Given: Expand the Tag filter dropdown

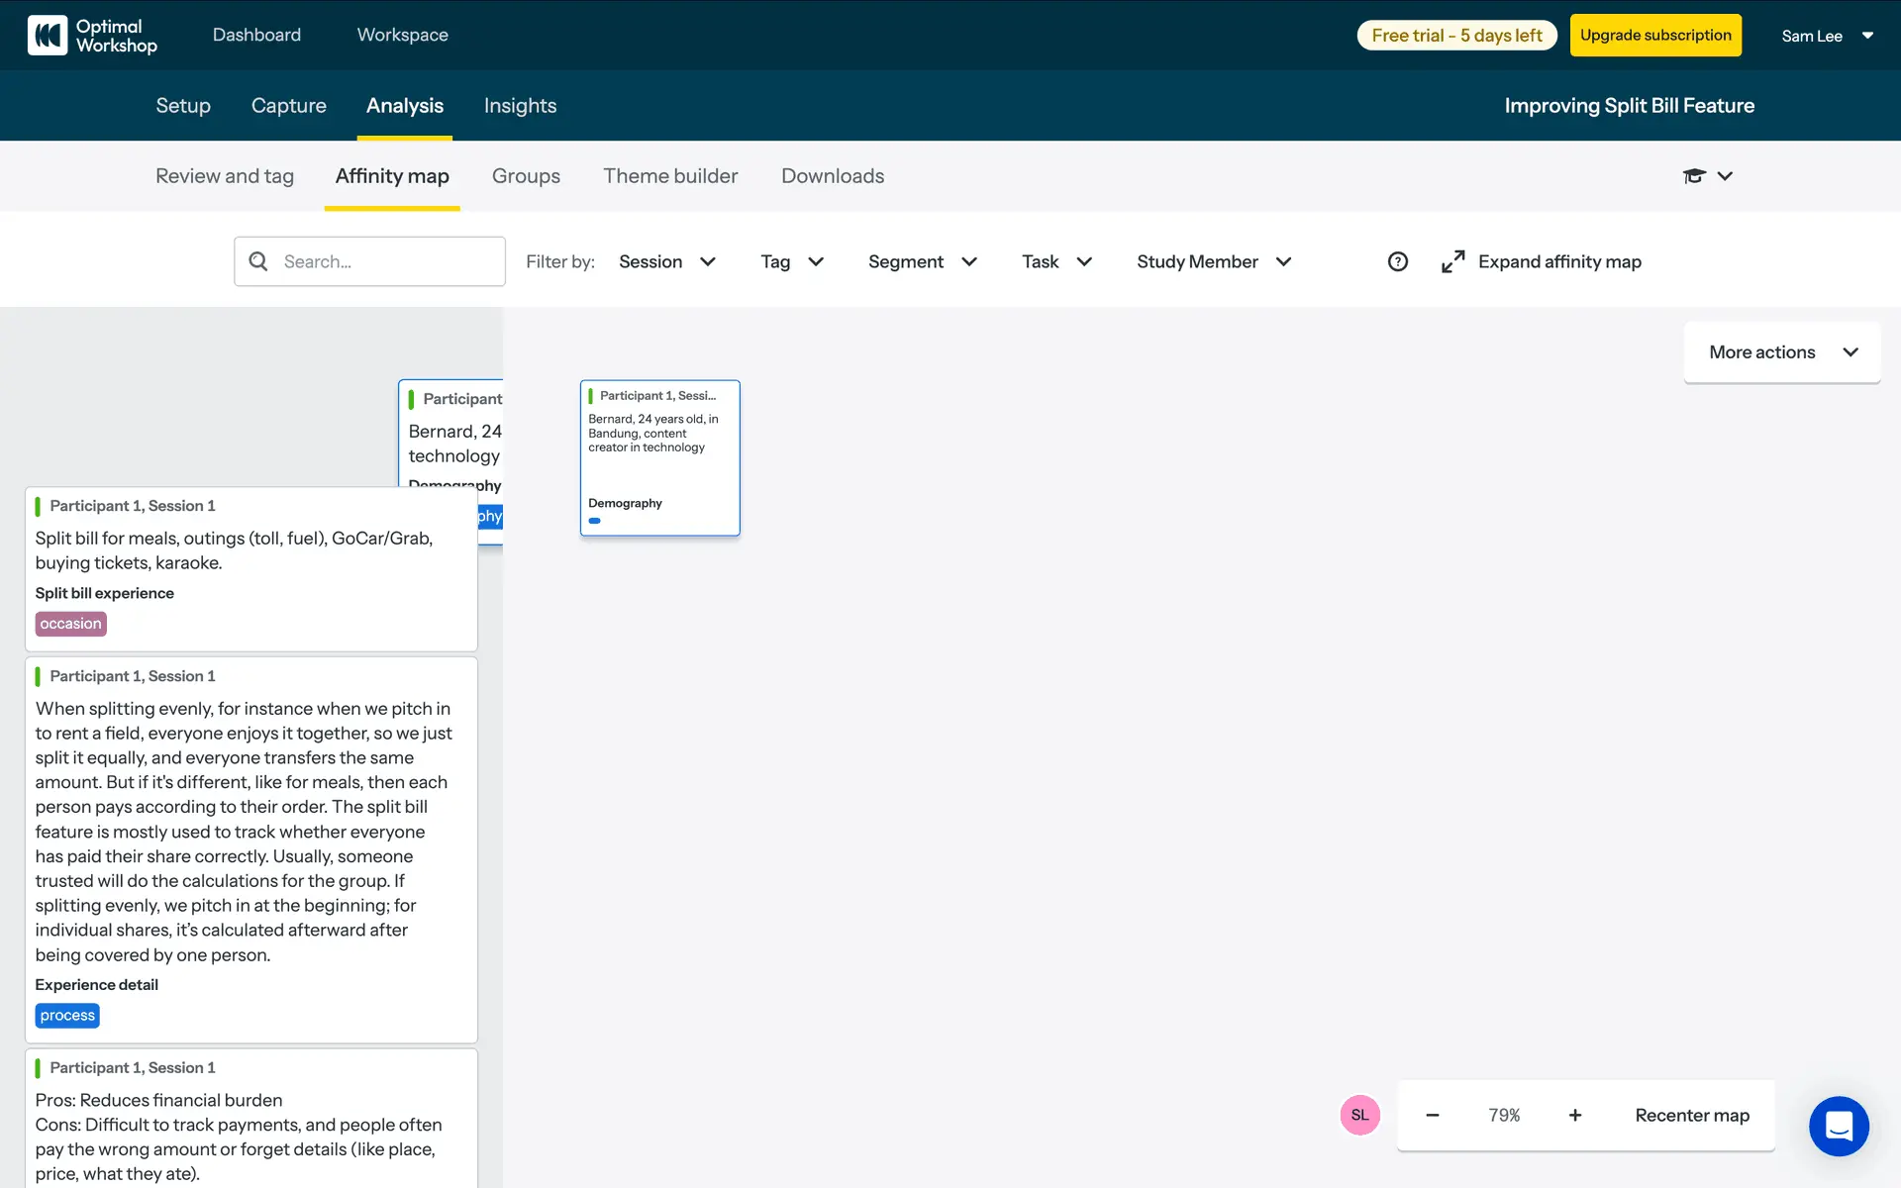Looking at the screenshot, I should pos(791,261).
